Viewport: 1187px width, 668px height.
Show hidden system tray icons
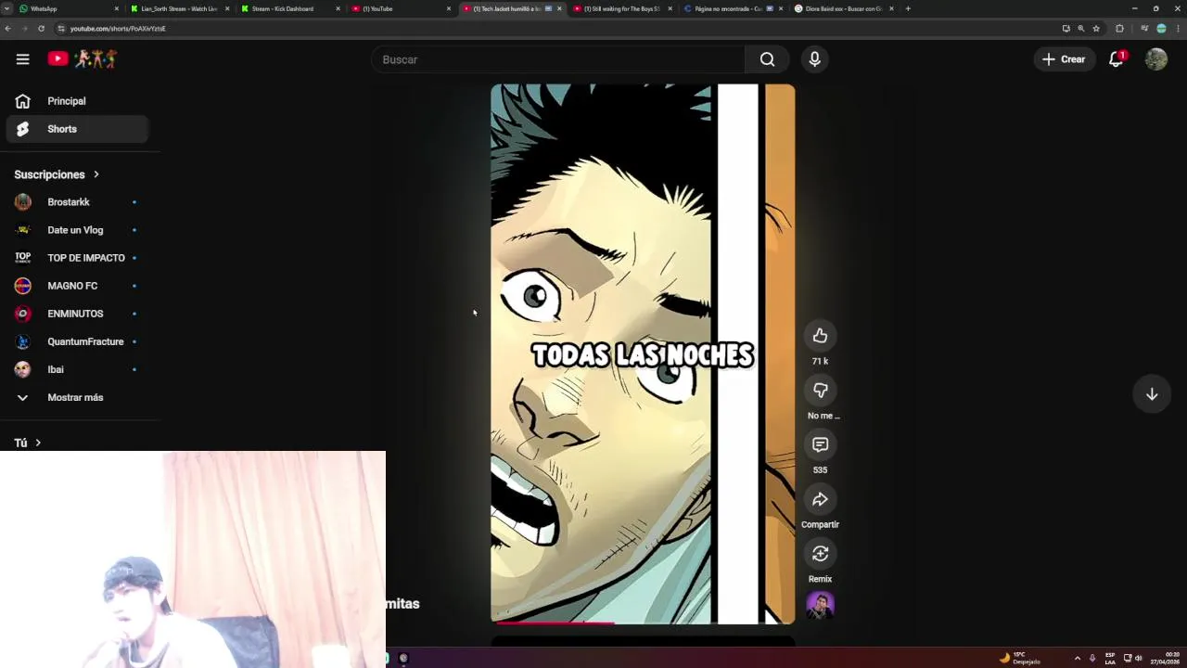pyautogui.click(x=1077, y=658)
